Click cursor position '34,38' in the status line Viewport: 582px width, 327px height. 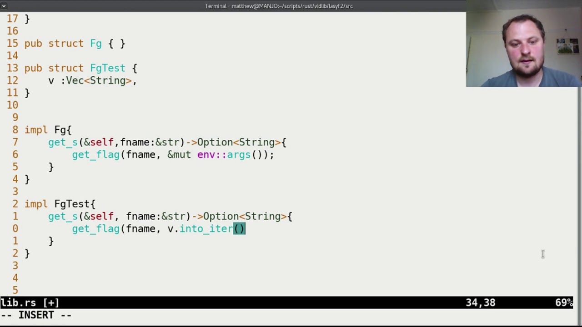480,302
